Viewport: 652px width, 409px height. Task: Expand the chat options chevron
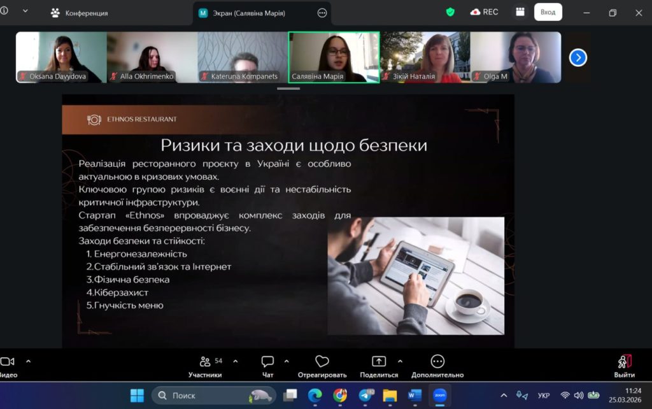[x=287, y=361]
